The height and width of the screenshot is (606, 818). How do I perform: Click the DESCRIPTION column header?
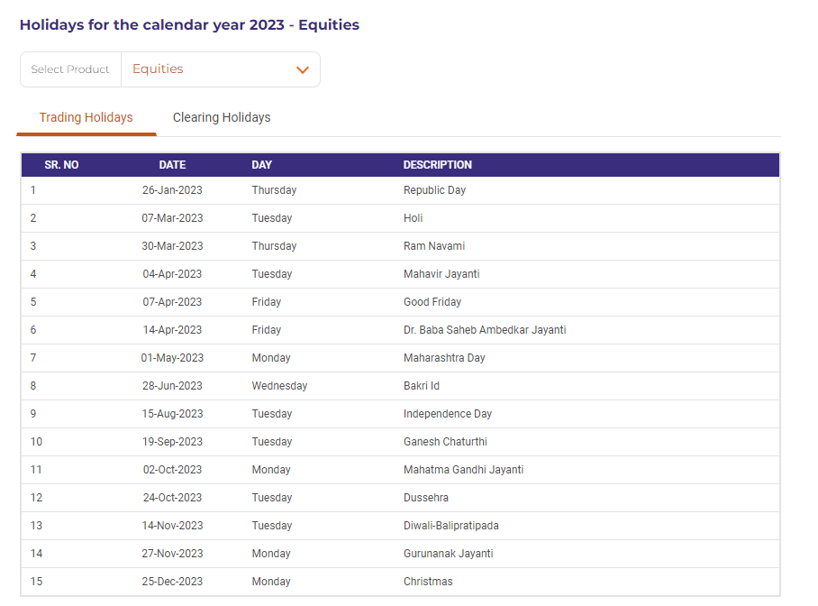pyautogui.click(x=437, y=165)
